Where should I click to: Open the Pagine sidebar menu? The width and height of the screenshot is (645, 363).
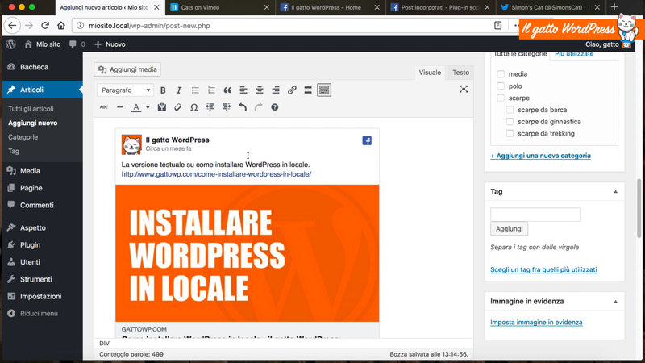[x=43, y=188]
